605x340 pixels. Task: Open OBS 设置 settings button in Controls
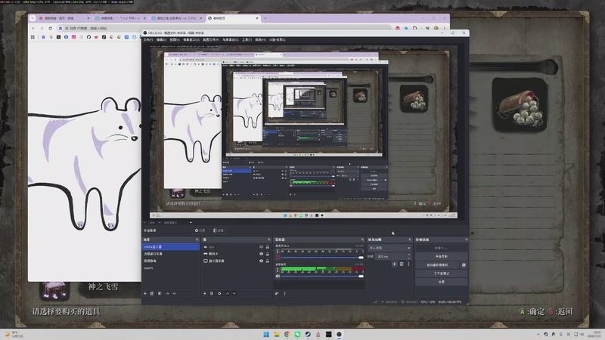tap(442, 282)
